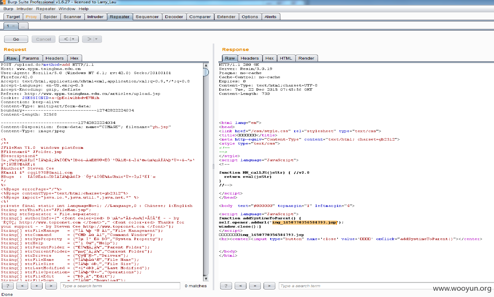
Task: Focus the request search term field
Action: point(120,286)
